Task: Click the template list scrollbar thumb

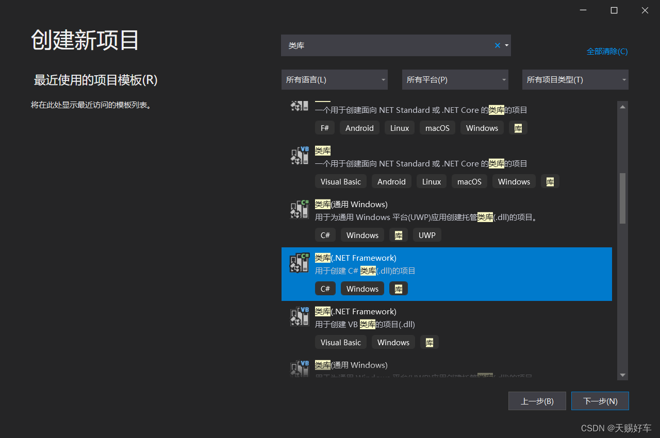Action: click(622, 198)
